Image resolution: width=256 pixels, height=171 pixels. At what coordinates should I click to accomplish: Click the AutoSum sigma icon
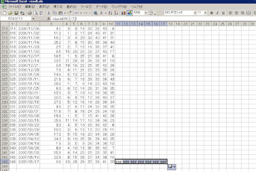[x=101, y=13]
